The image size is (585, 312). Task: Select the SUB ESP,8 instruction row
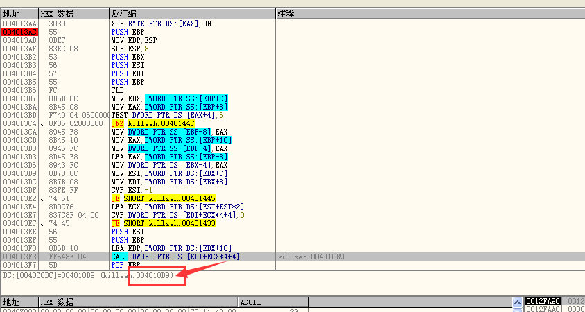coord(130,49)
